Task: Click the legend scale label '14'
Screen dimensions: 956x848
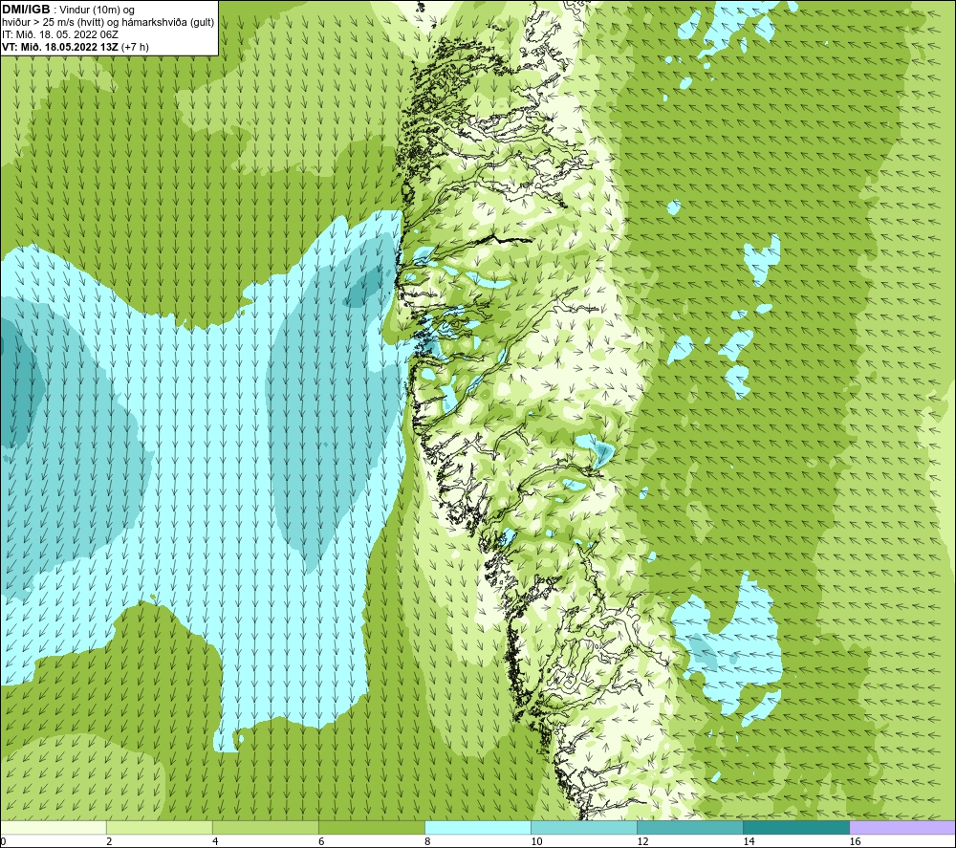Action: point(749,841)
